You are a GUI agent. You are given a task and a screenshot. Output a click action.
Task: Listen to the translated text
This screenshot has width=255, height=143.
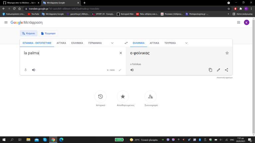coord(132,70)
